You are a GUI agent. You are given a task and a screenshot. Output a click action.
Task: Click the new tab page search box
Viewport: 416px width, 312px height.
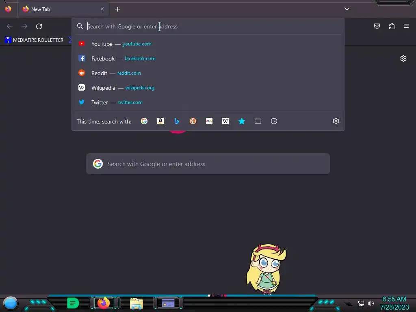pyautogui.click(x=208, y=164)
